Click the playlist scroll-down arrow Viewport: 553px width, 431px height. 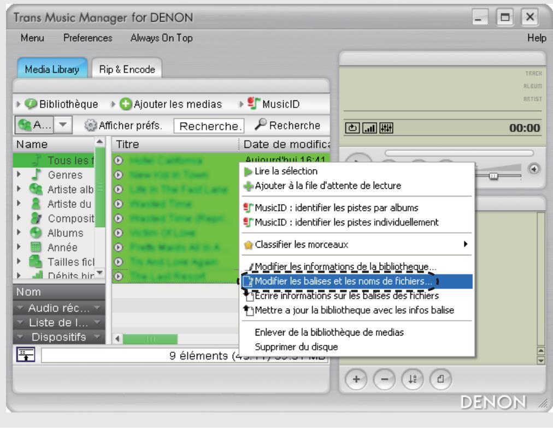point(540,360)
